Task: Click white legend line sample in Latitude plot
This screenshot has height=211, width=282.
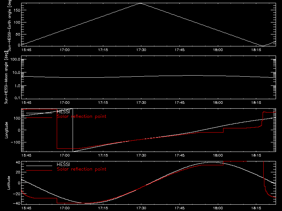Action: pyautogui.click(x=39, y=166)
